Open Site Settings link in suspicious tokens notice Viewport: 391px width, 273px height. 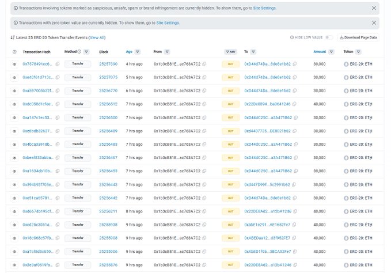[264, 8]
